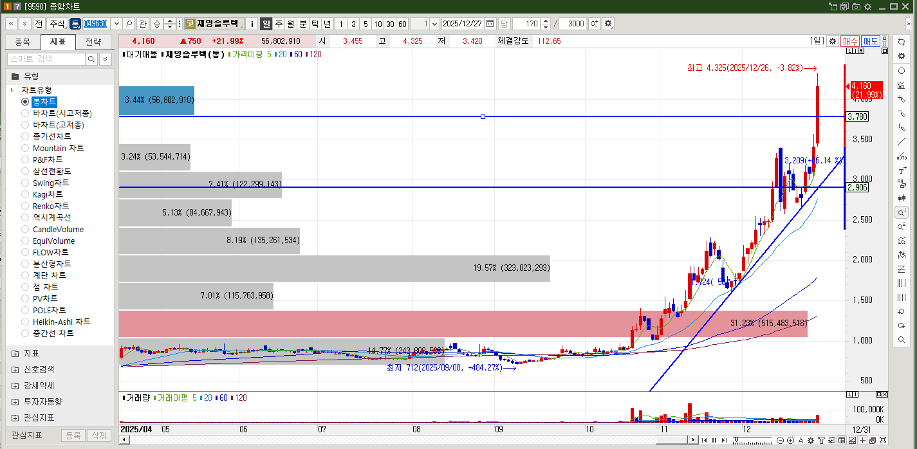
Task: Expand the 강세약세 tree node
Action: point(15,385)
